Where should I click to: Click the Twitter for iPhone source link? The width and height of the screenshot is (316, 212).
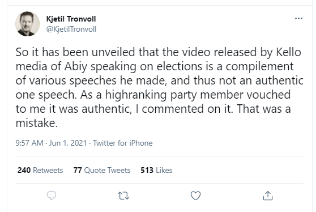pyautogui.click(x=122, y=143)
